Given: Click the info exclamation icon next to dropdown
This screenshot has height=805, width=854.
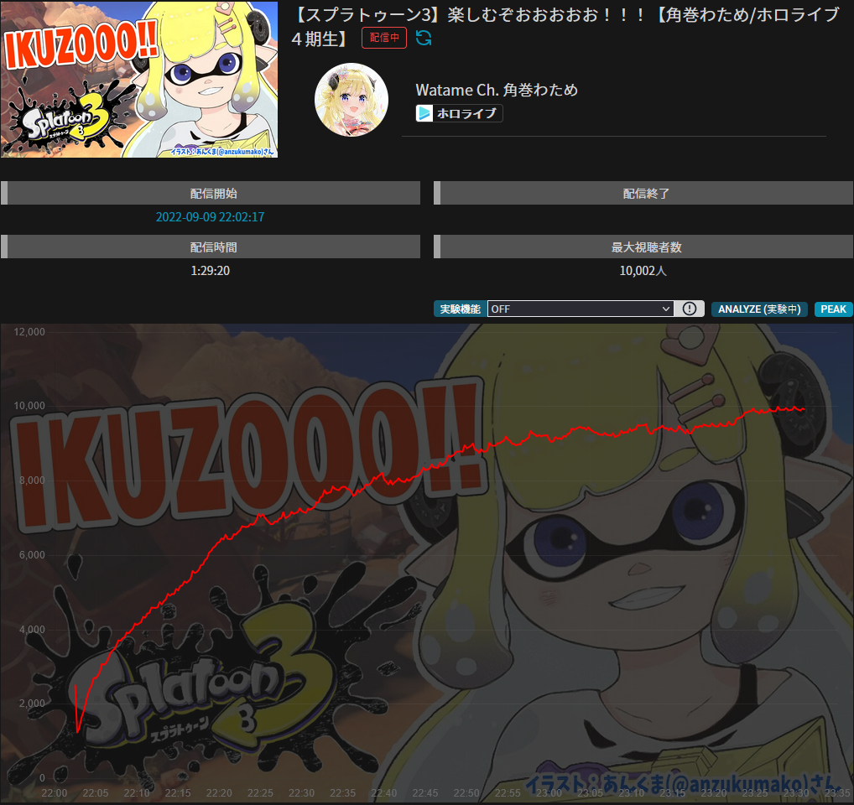Looking at the screenshot, I should (x=690, y=309).
